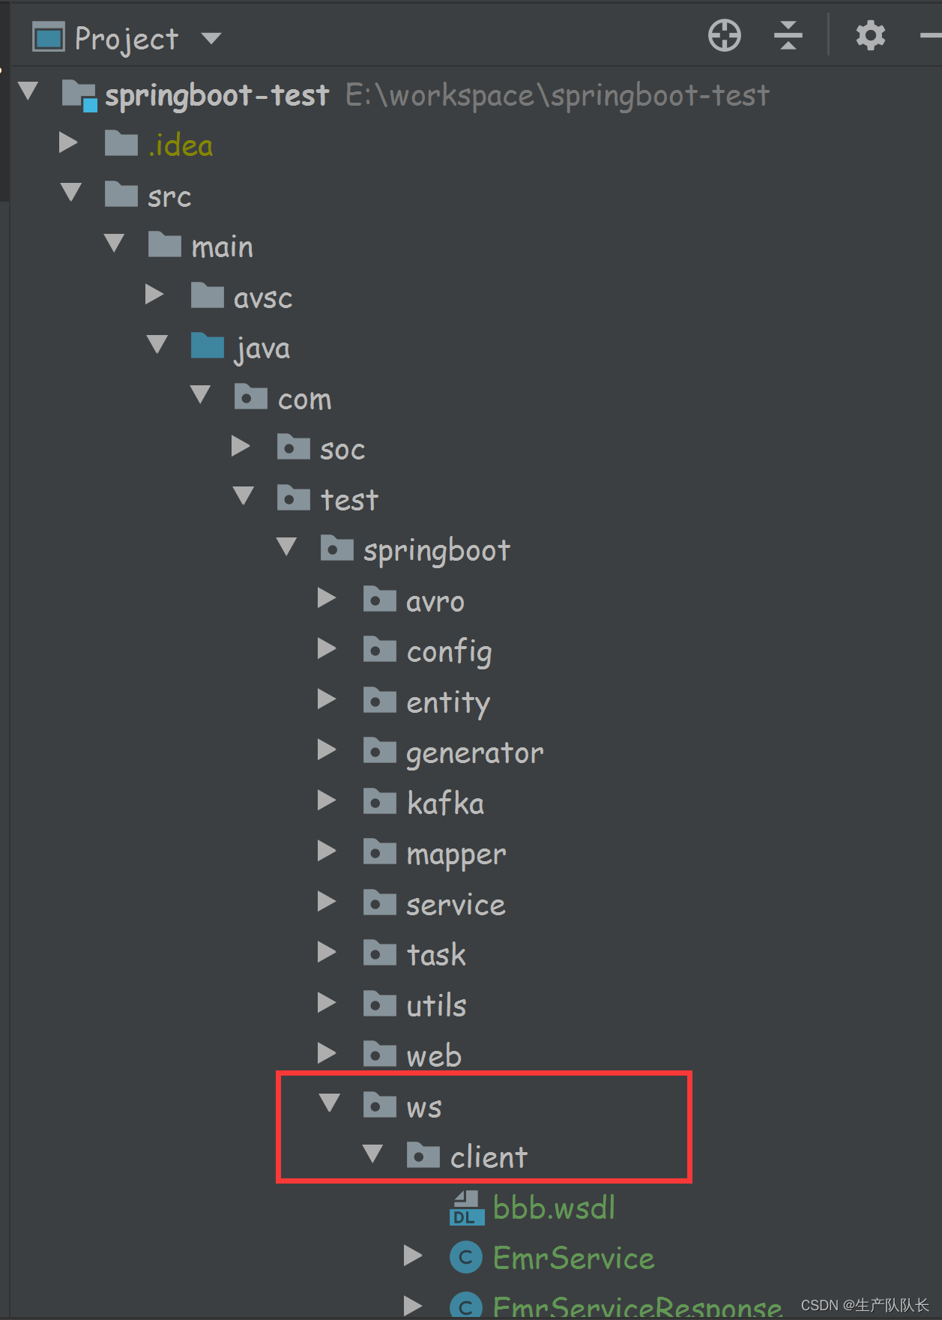Screen dimensions: 942x1320
Task: Click the springboot-test module icon
Action: pos(78,94)
